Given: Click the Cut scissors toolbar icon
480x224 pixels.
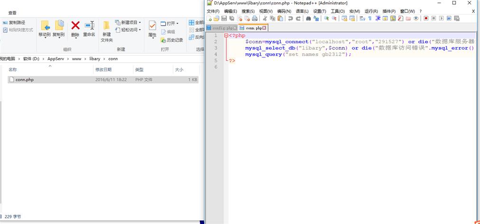Looking at the screenshot, I should (x=265, y=19).
